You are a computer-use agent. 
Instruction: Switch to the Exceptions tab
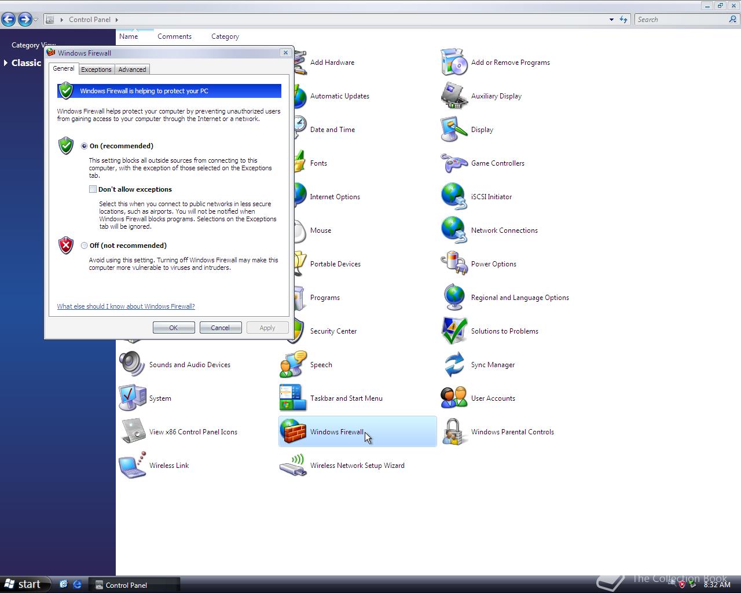(96, 69)
